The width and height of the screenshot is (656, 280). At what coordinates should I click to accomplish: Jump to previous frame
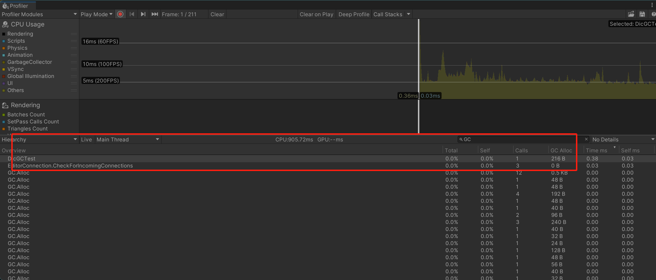tap(132, 14)
